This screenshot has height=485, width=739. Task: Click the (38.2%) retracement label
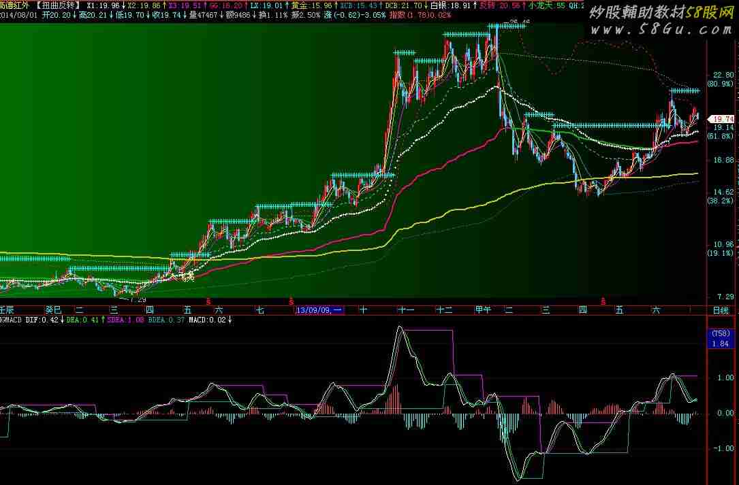pyautogui.click(x=721, y=201)
